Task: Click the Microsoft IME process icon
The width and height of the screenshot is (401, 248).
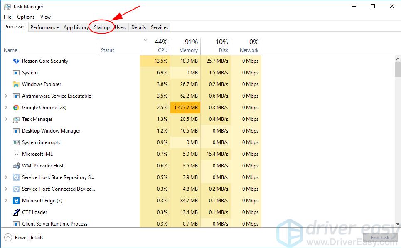Action: click(x=16, y=154)
